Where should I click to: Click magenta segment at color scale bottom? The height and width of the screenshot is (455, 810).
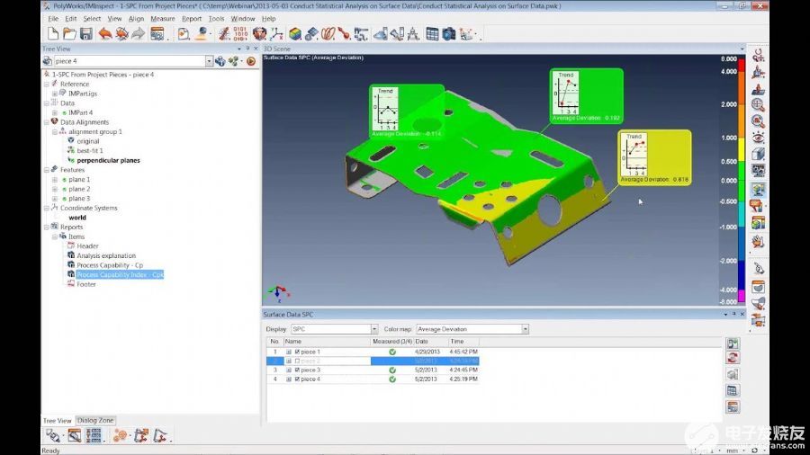(x=742, y=296)
